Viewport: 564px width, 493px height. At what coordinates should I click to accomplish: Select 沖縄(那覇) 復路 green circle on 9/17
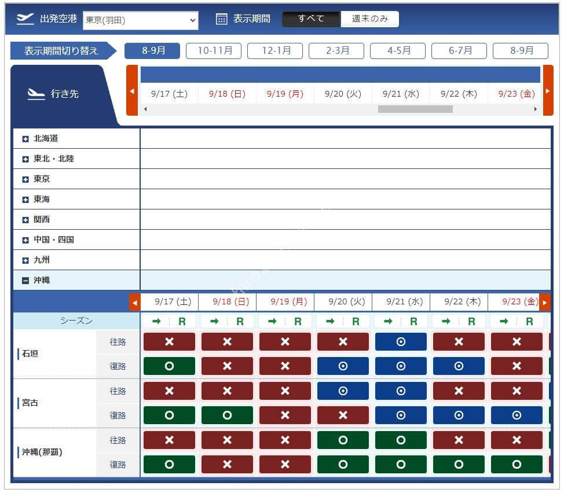(x=169, y=464)
